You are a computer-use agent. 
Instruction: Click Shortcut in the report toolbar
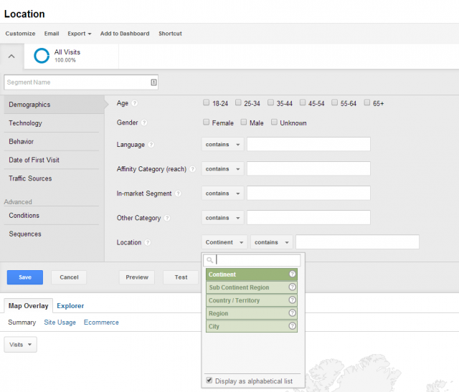tap(170, 34)
